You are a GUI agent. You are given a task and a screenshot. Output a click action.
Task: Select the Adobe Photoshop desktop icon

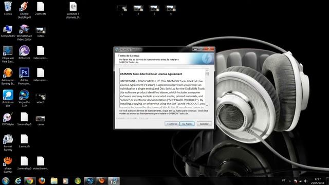pyautogui.click(x=24, y=77)
